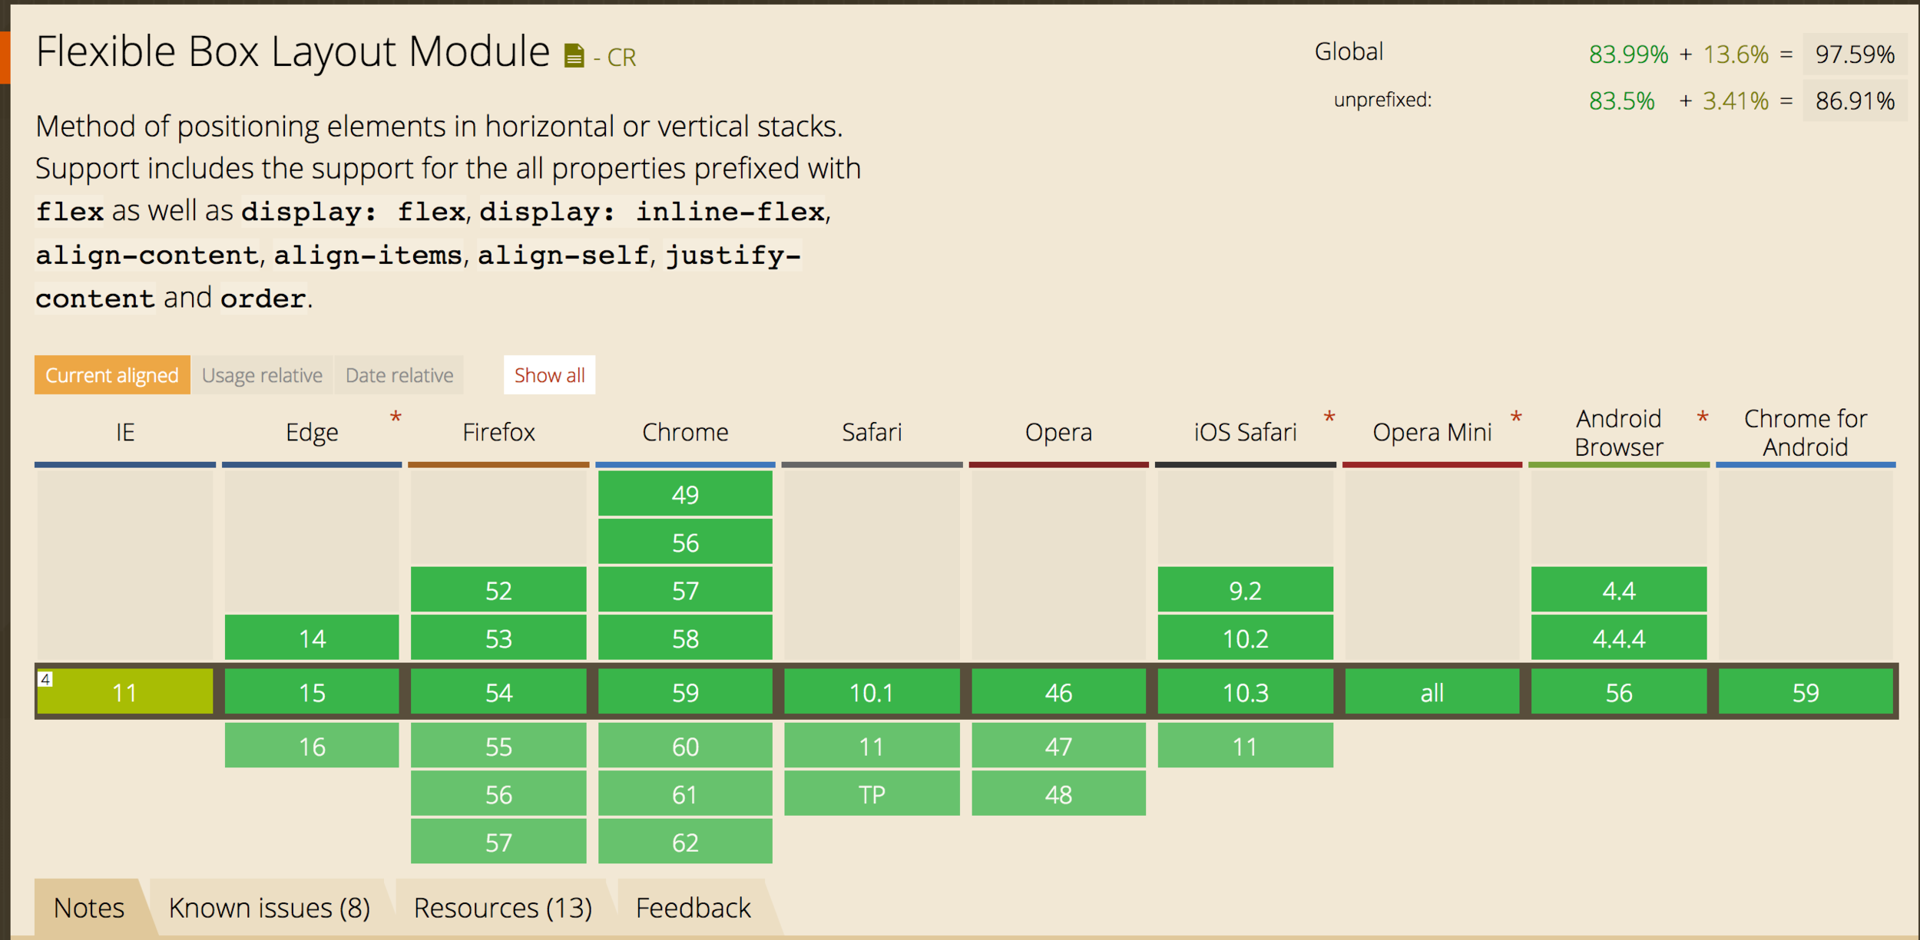1920x940 pixels.
Task: Click the Safari TP version cell
Action: (x=872, y=794)
